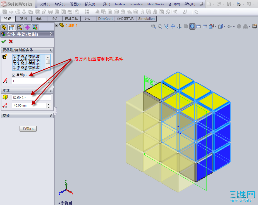Screen dimensions: 258x205
Task: Click the number of copies field
Action: pos(29,81)
